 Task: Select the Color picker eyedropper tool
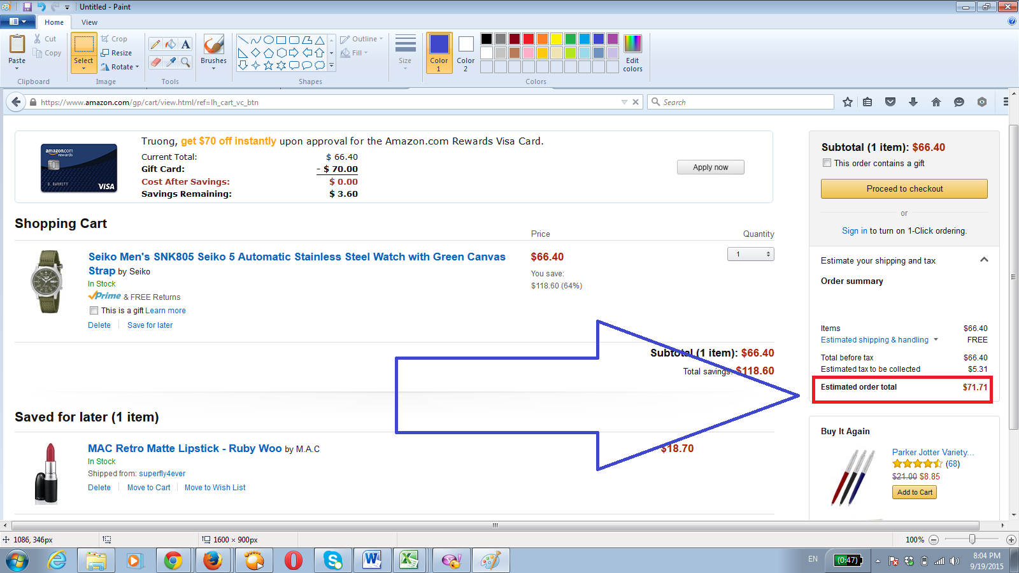coord(171,62)
